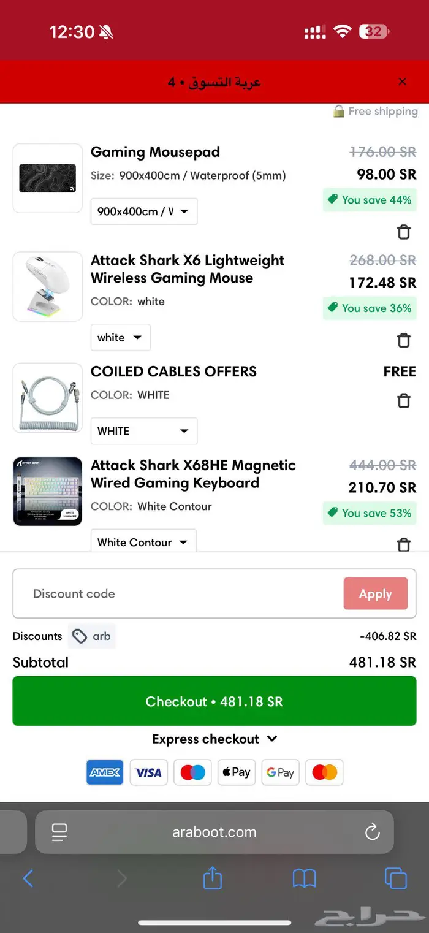The image size is (429, 933).
Task: Remove Attack Shark X6 mouse with trash icon
Action: (403, 340)
